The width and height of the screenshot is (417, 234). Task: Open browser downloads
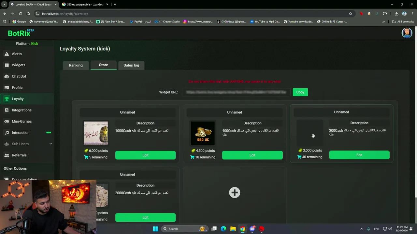(396, 14)
